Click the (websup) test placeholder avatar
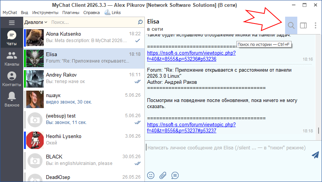The width and height of the screenshot is (322, 182). coord(35,120)
